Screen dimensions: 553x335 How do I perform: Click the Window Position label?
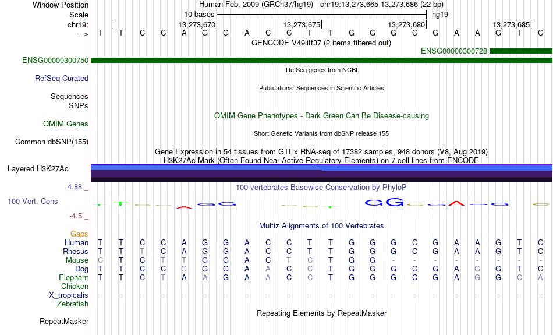61,5
